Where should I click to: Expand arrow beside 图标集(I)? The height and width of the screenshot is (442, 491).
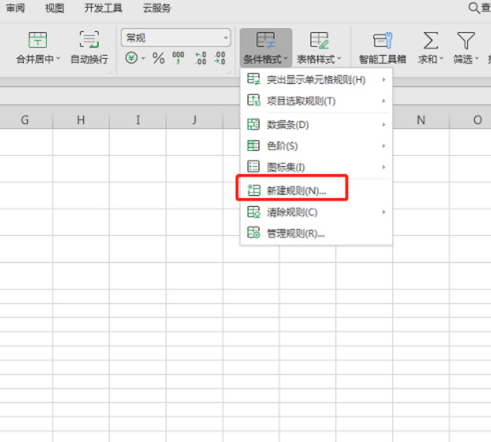383,167
